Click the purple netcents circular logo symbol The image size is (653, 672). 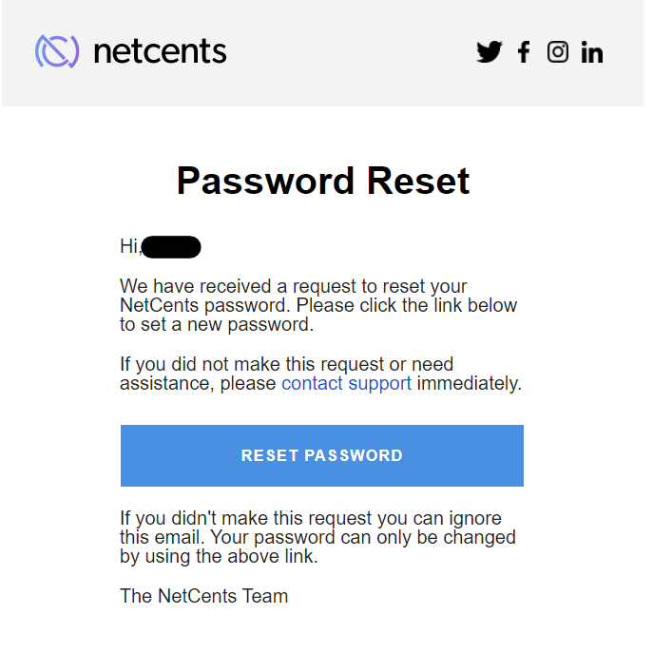tap(57, 51)
